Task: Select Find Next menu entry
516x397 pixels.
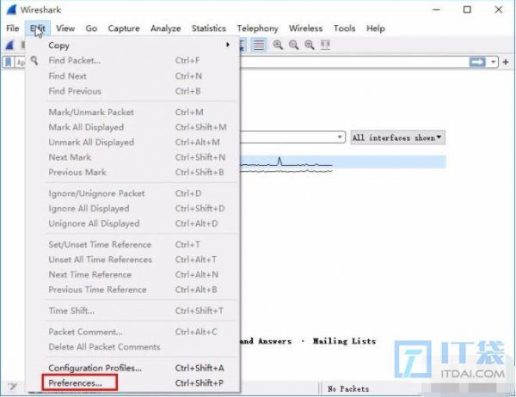Action: coord(132,76)
